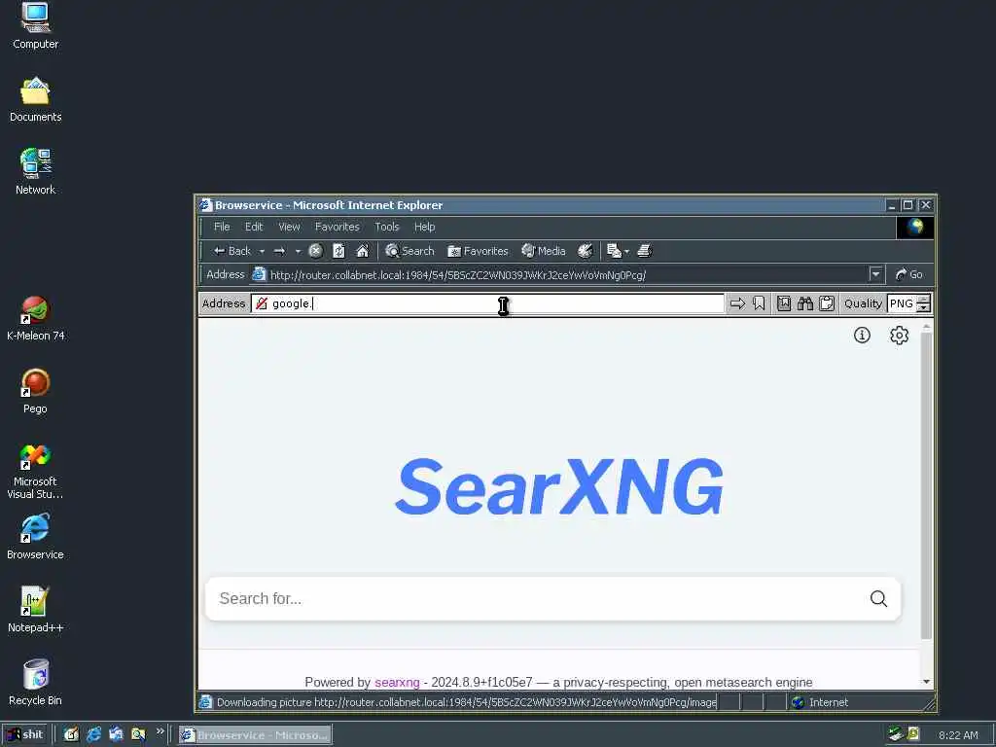The height and width of the screenshot is (747, 996).
Task: Click the Quality PNG selector field
Action: [x=902, y=303]
